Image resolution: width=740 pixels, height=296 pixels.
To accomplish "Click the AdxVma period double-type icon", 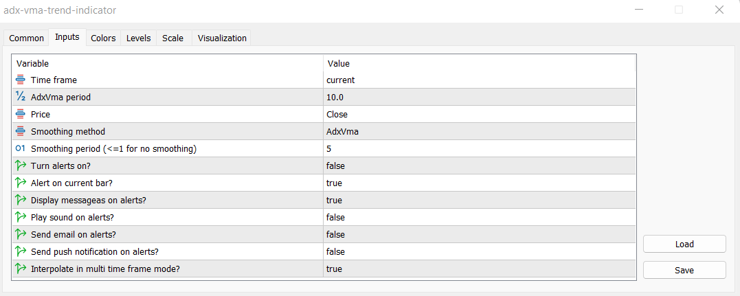I will [x=21, y=97].
